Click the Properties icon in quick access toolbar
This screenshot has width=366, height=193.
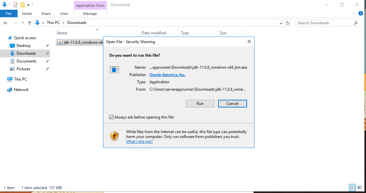[x=15, y=5]
